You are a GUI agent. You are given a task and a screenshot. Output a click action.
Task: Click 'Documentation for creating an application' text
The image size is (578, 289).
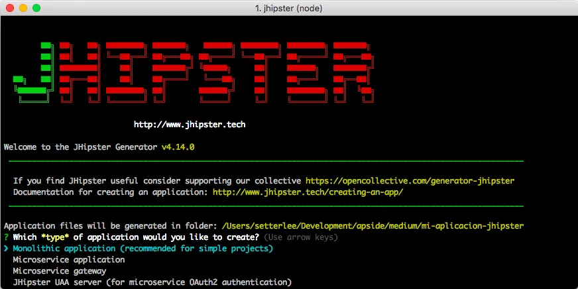pos(111,192)
